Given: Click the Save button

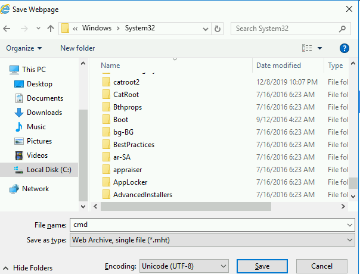Looking at the screenshot, I should tap(262, 266).
